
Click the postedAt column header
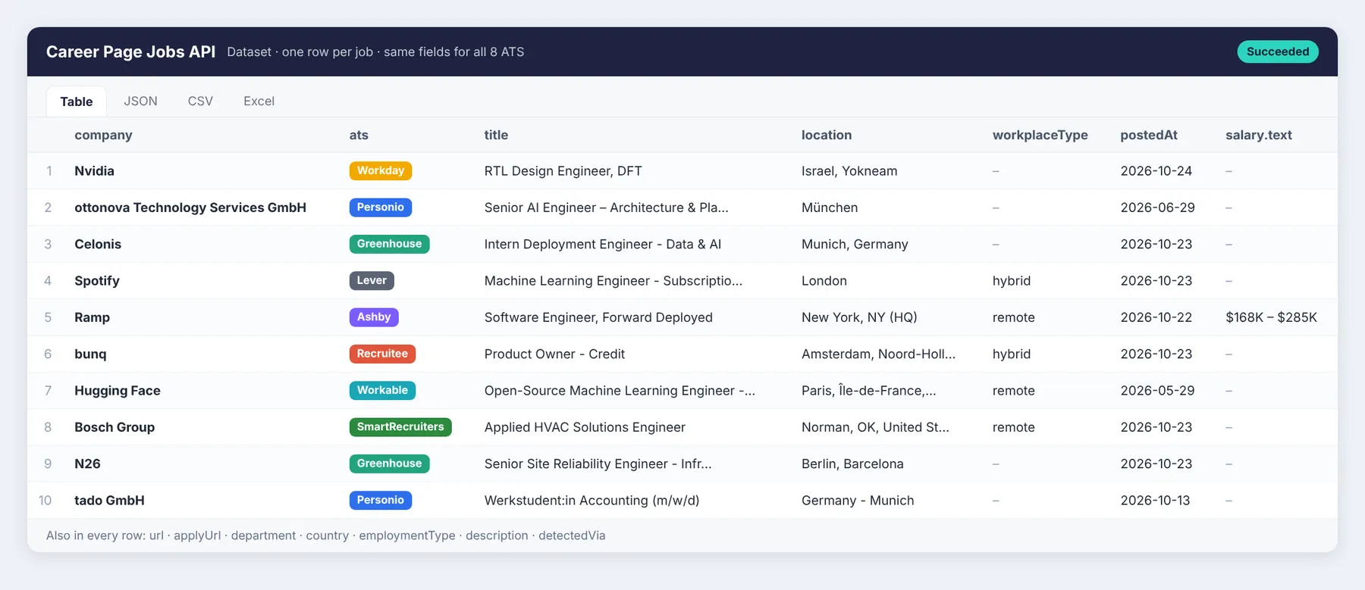pos(1149,135)
